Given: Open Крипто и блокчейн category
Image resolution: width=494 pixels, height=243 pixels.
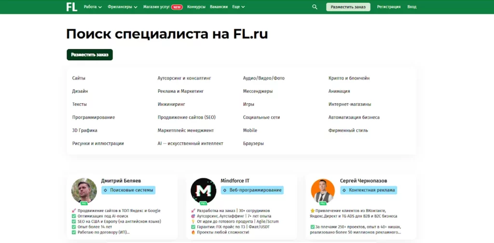Looking at the screenshot, I should point(349,78).
